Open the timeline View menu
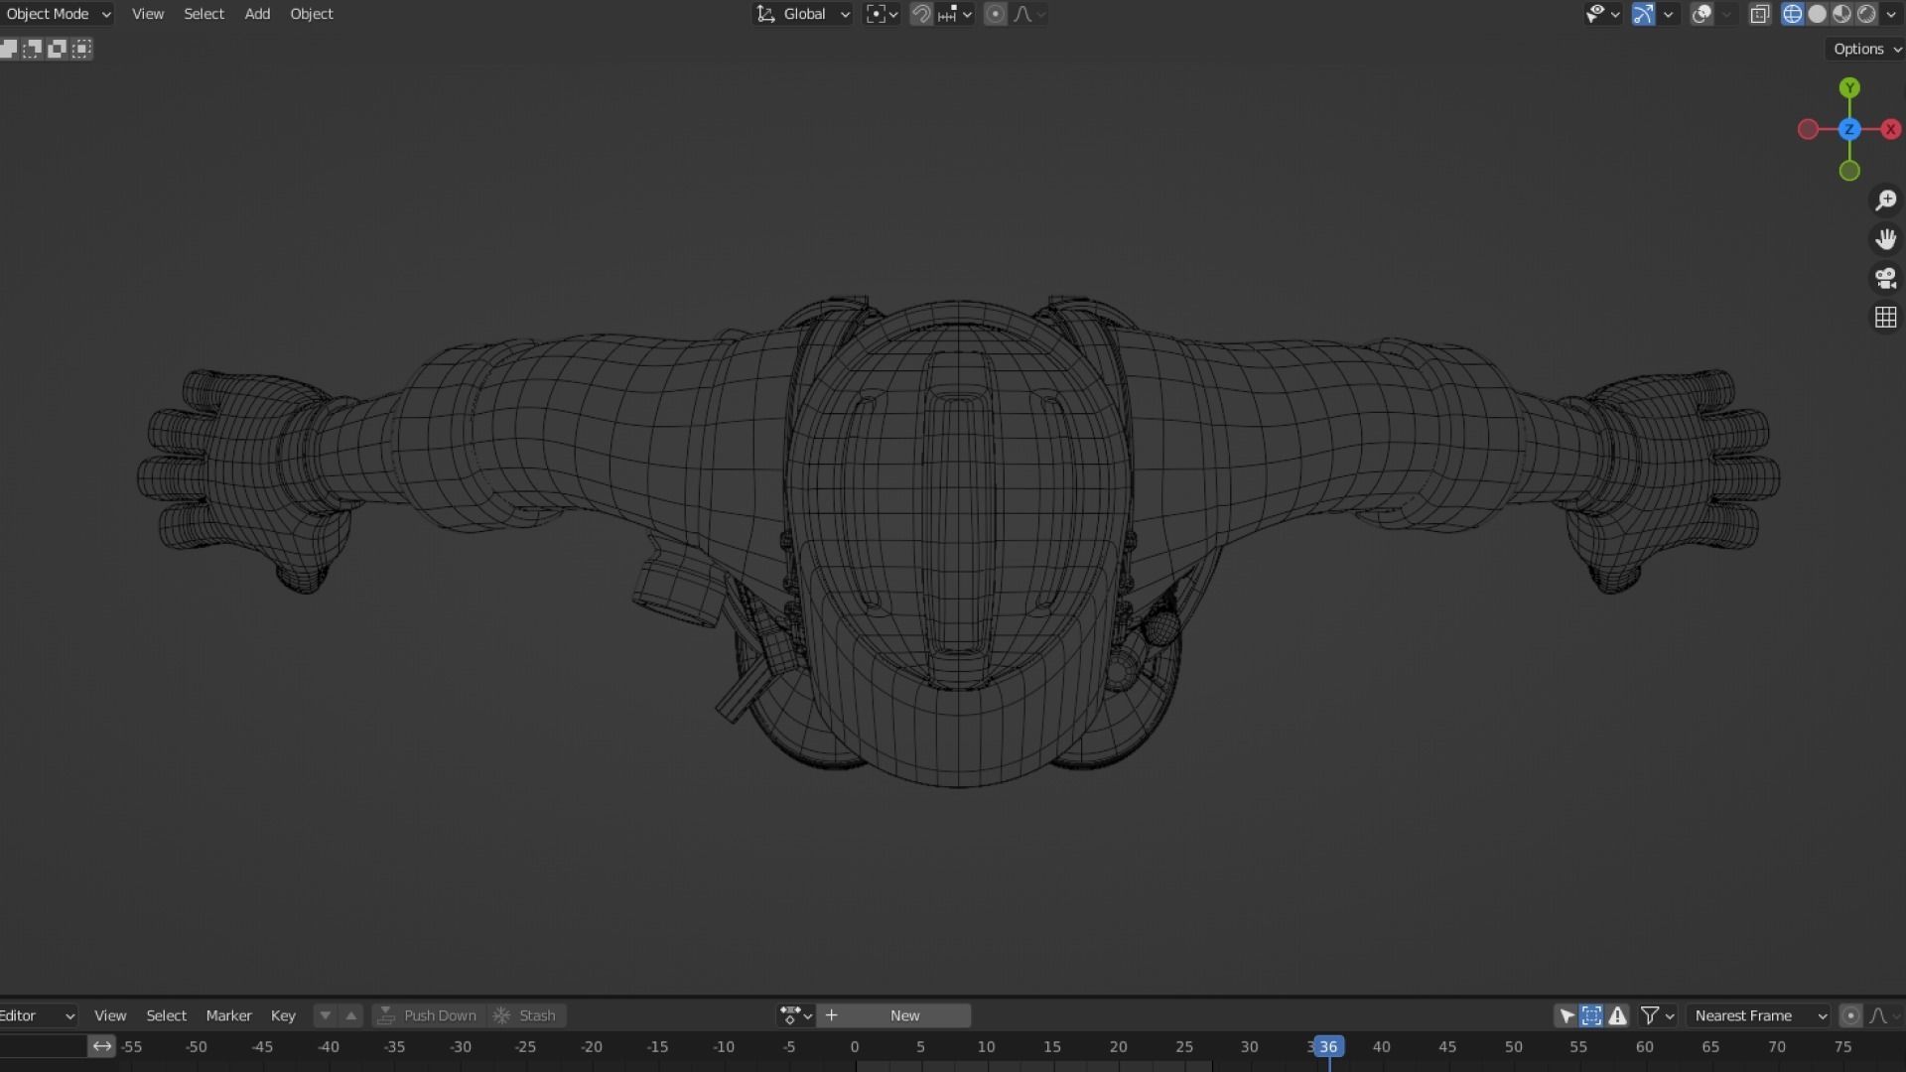1906x1072 pixels. click(110, 1015)
